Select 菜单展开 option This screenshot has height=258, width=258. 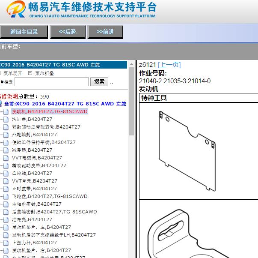click(x=13, y=73)
